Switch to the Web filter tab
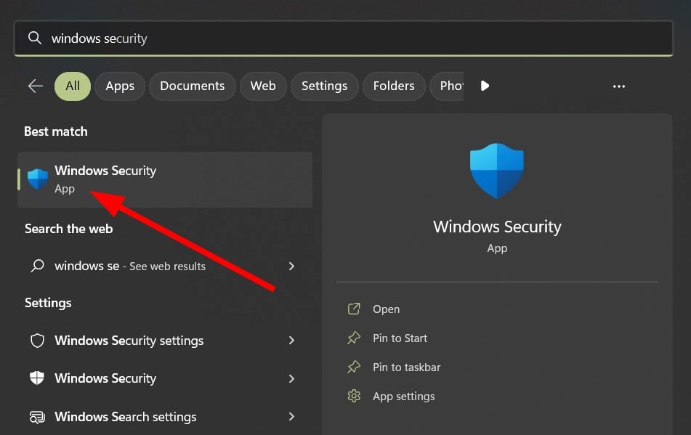The image size is (691, 435). [x=263, y=86]
